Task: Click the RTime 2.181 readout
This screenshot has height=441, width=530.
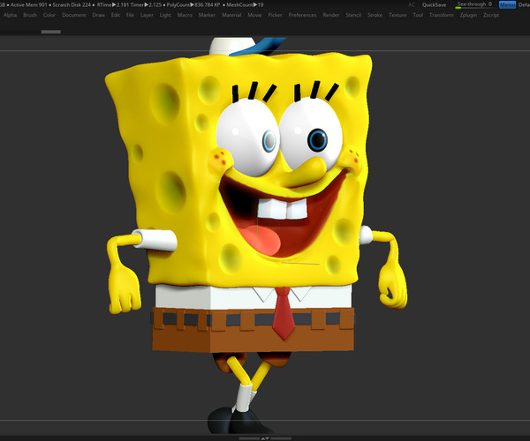Action: [x=112, y=4]
